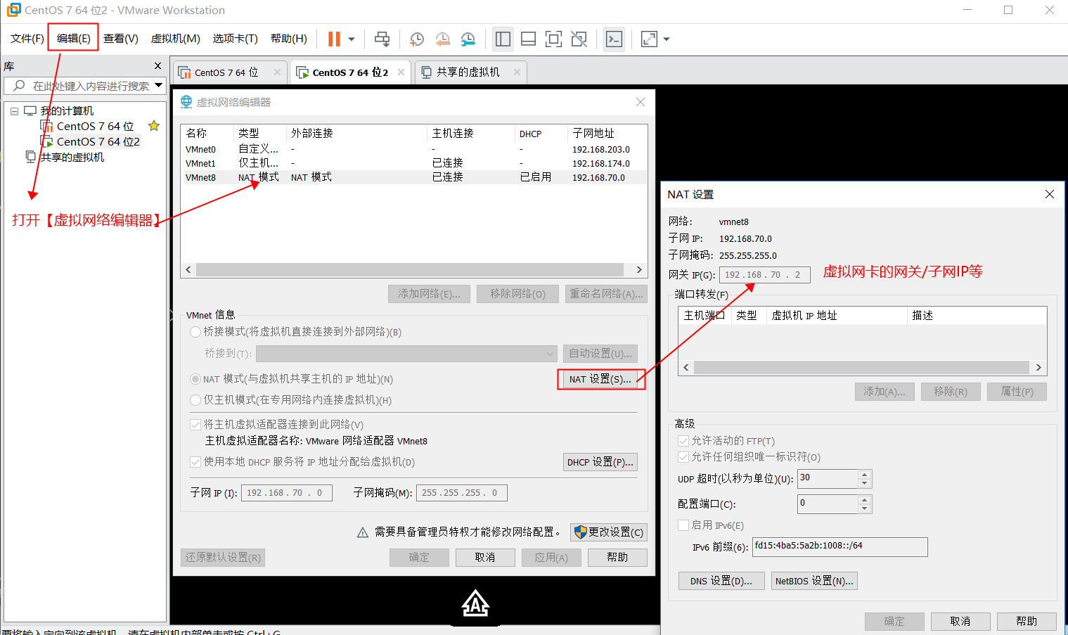Viewport: 1068px width, 635px height.
Task: Click the favorite star beside CentOS 7 64 位
Action: click(x=154, y=126)
